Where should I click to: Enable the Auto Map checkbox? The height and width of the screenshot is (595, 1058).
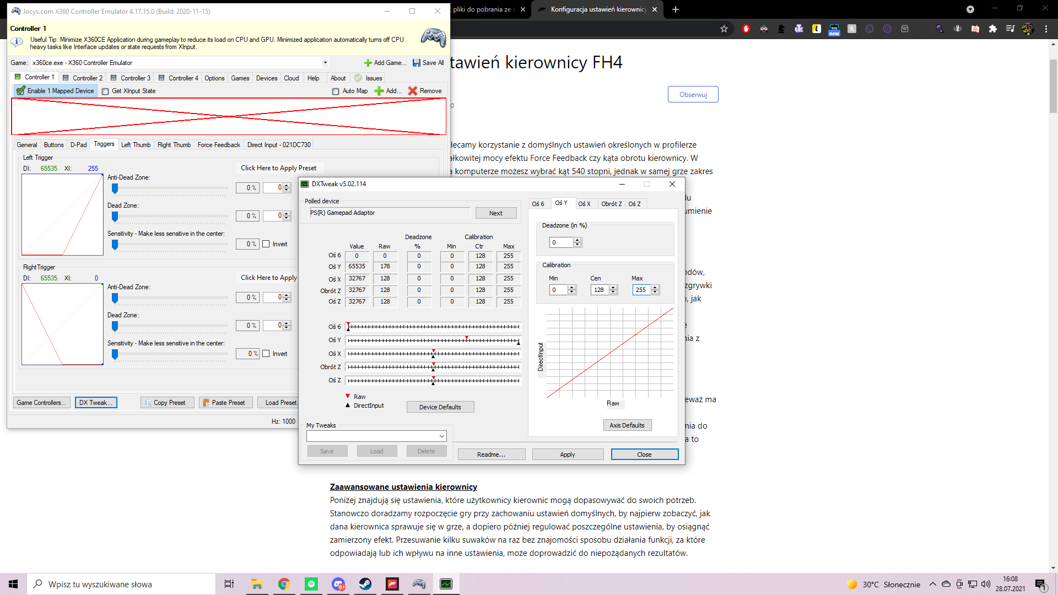(x=336, y=91)
